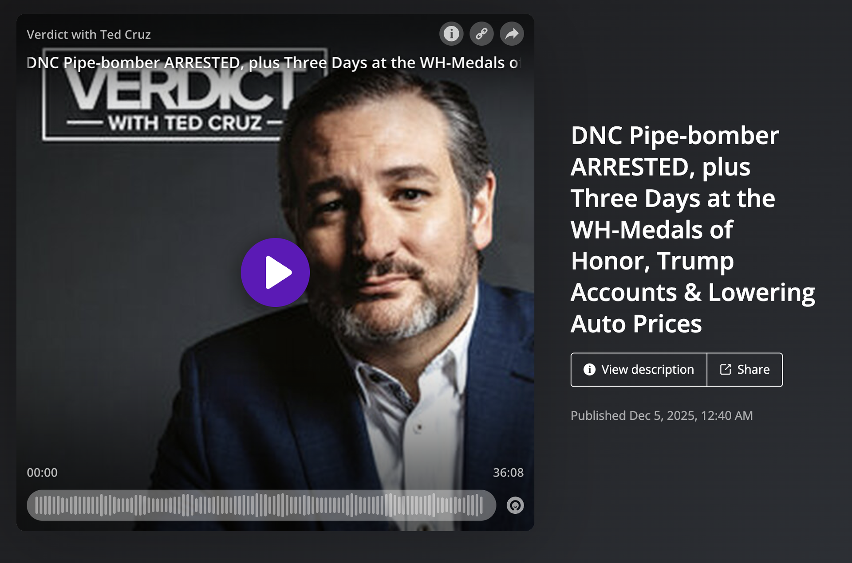The width and height of the screenshot is (852, 563).
Task: Click the share arrow icon in player
Action: [x=512, y=34]
